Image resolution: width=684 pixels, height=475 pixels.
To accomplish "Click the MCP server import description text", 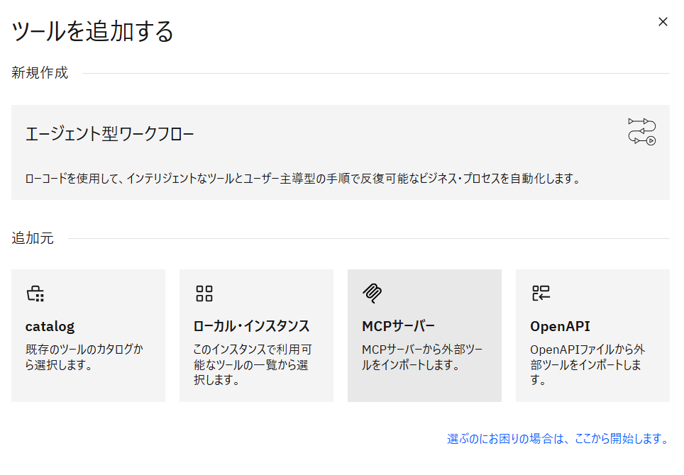I will 421,357.
